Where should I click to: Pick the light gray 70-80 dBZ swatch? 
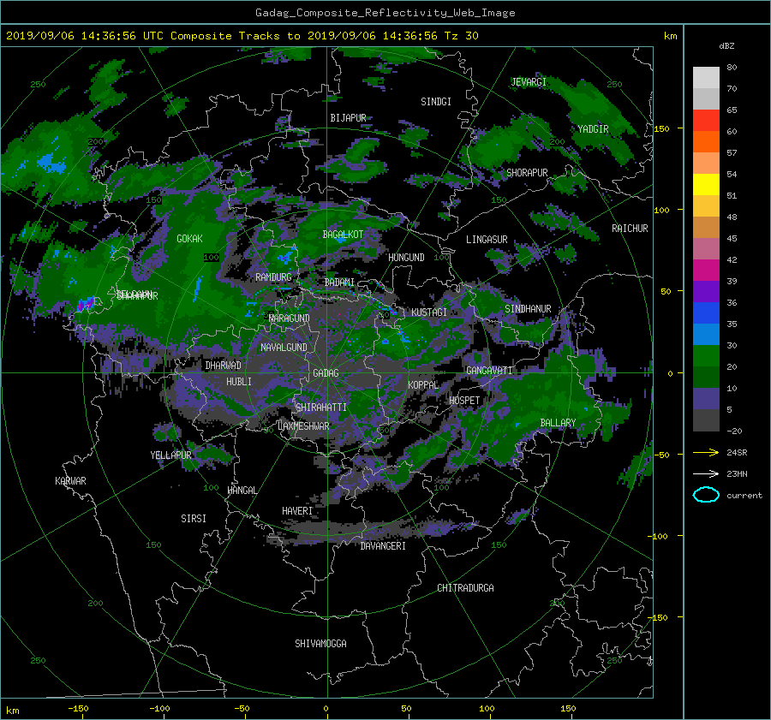pos(706,78)
